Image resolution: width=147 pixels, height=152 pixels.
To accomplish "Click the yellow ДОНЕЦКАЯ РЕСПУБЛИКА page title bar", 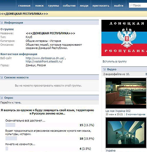I will 73,14.
